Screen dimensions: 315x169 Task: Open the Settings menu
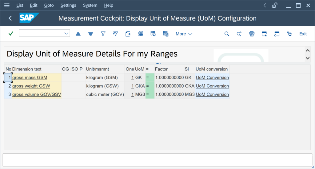(x=68, y=6)
